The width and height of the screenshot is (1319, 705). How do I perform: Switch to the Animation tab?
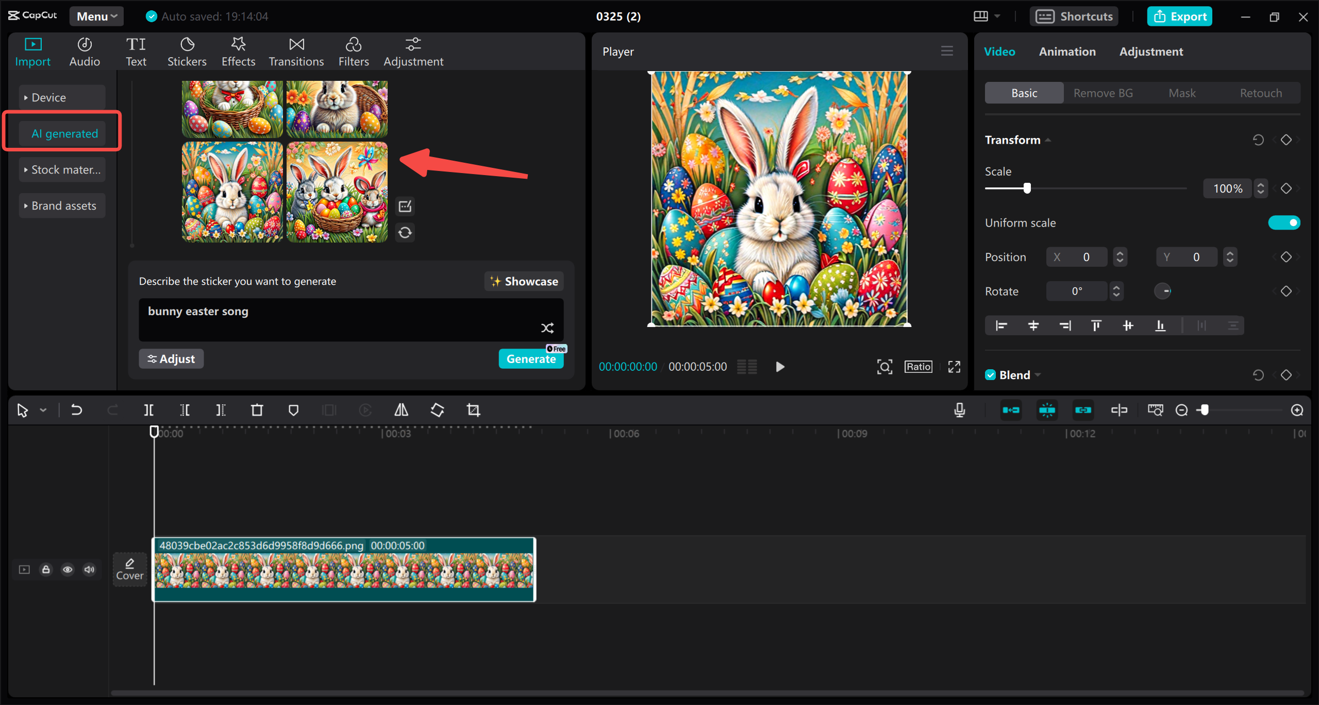[1067, 51]
